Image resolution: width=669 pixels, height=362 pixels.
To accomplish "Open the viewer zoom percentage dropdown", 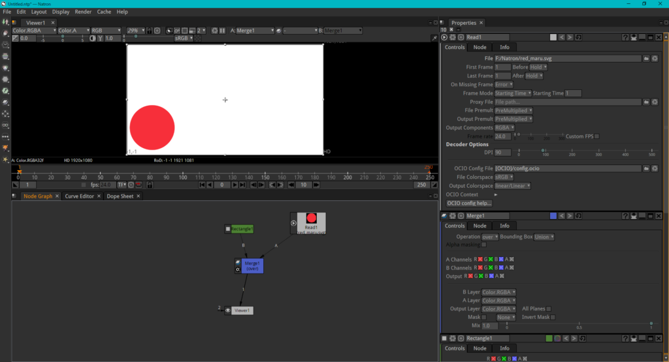I will [136, 31].
